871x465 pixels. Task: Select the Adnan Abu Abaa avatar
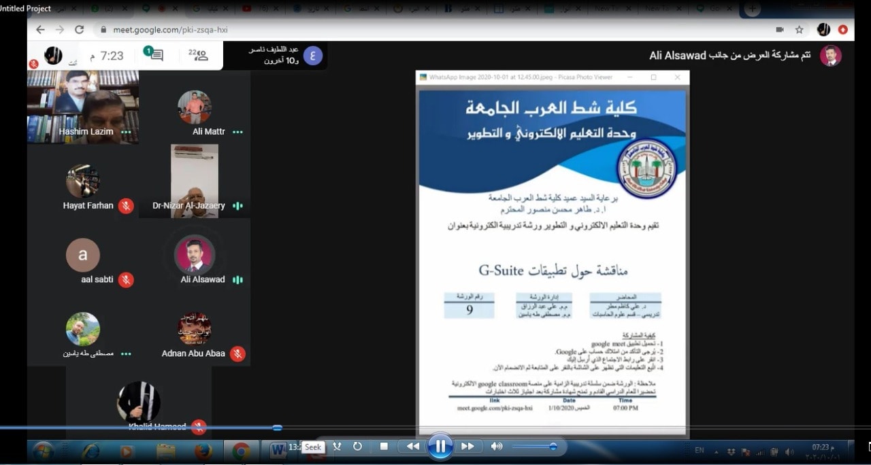pos(195,329)
